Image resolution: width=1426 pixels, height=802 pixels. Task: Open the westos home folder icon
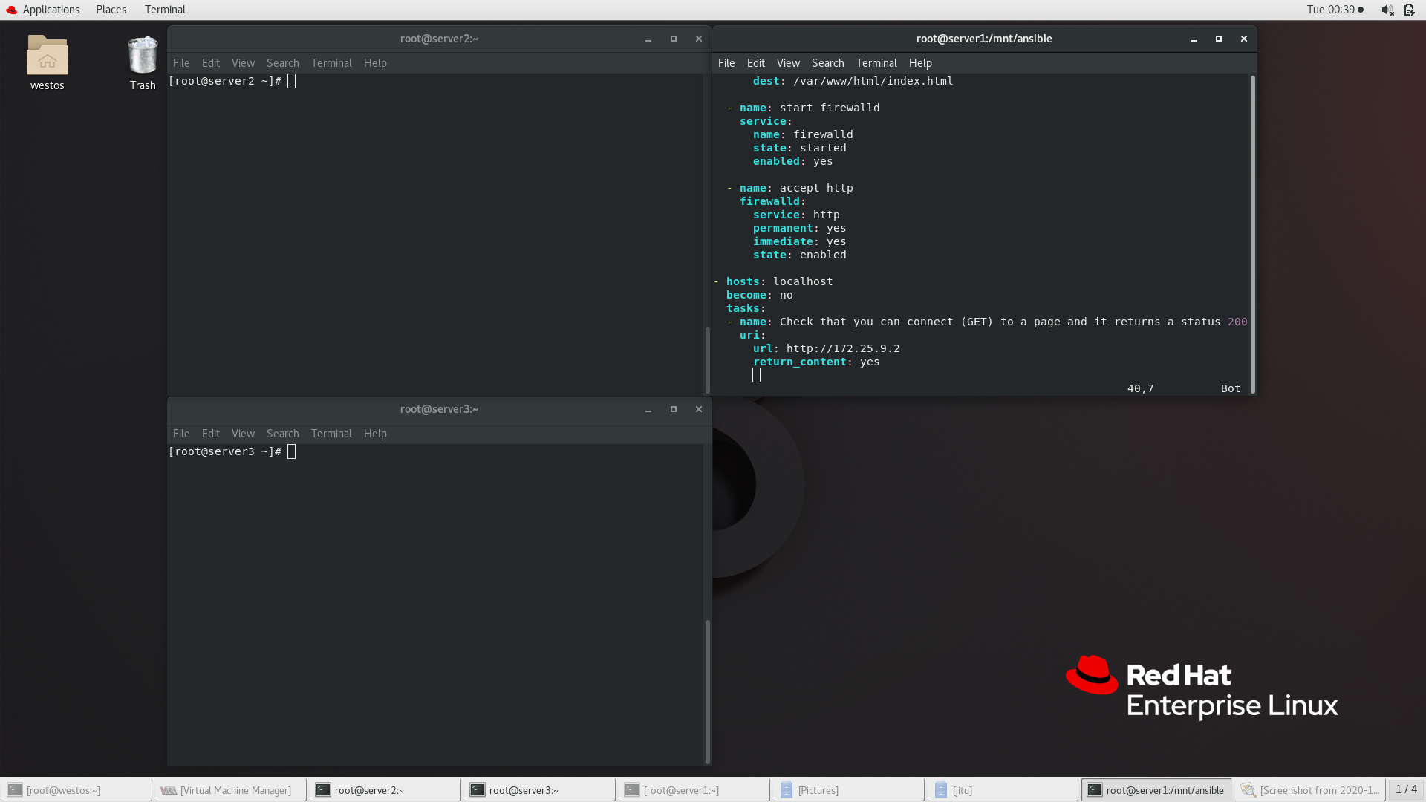coord(47,56)
